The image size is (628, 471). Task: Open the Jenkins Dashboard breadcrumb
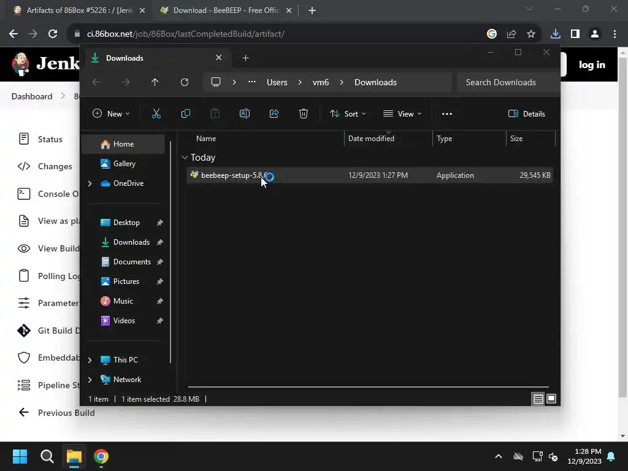click(x=32, y=96)
